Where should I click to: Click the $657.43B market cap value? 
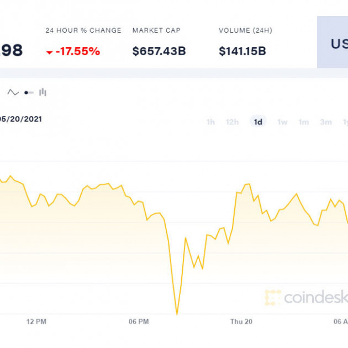[159, 51]
